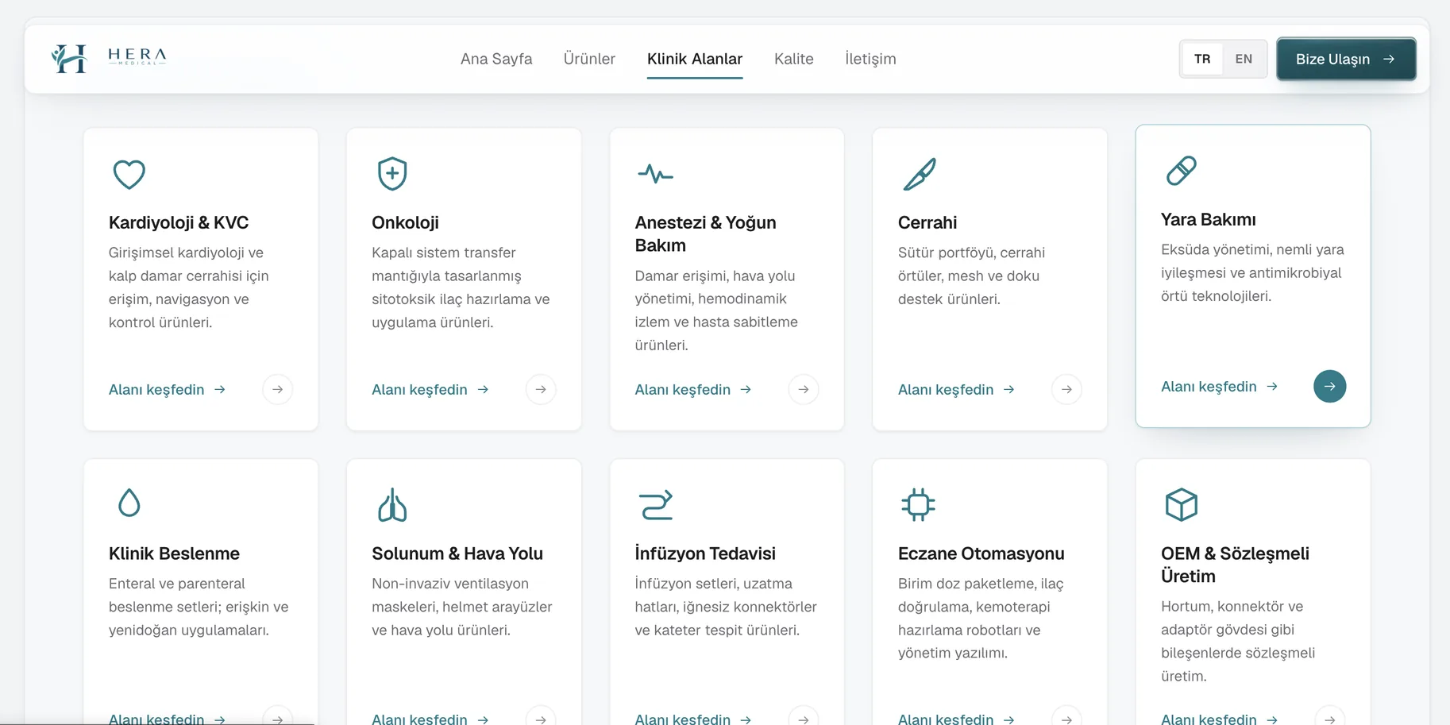Screen dimensions: 1450x725
Task: Click the OEM & Sözleşmeli Üretim card title
Action: click(1235, 565)
